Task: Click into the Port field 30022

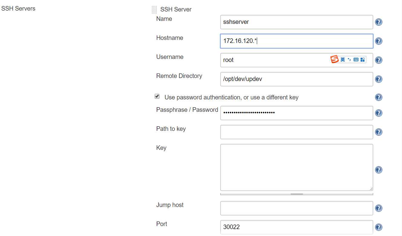Action: tap(297, 227)
